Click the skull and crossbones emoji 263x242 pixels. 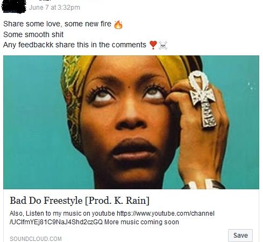[x=163, y=45]
